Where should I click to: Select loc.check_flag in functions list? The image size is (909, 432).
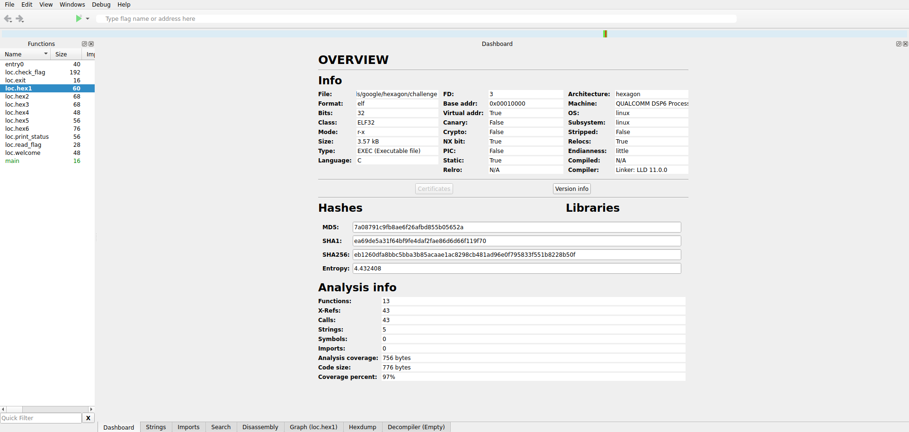[x=25, y=72]
